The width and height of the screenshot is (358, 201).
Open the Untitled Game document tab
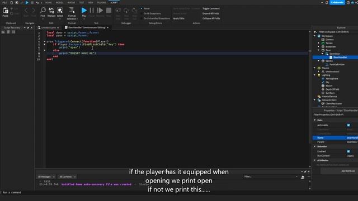click(49, 27)
